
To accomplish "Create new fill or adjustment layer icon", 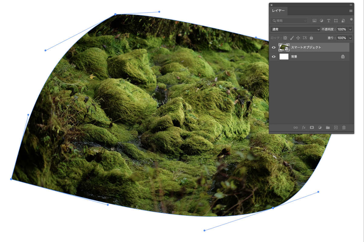I will pos(320,128).
